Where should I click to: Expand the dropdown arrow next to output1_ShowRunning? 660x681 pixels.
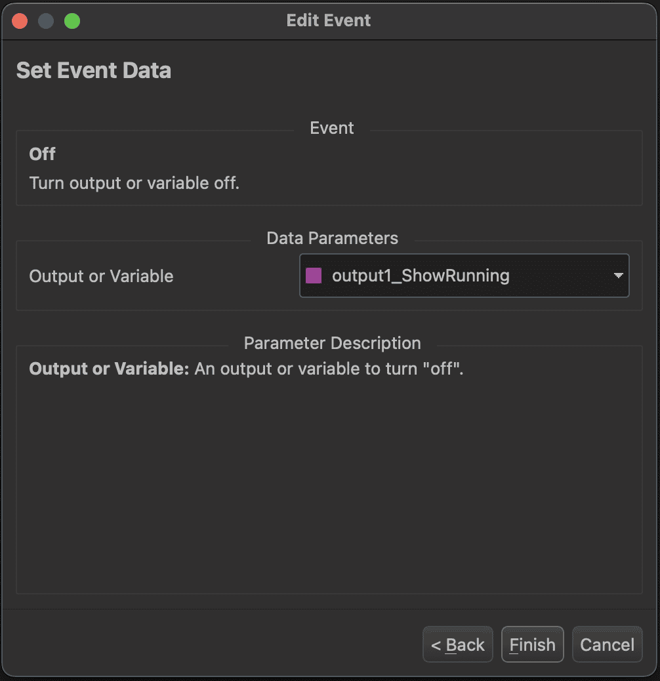coord(618,276)
